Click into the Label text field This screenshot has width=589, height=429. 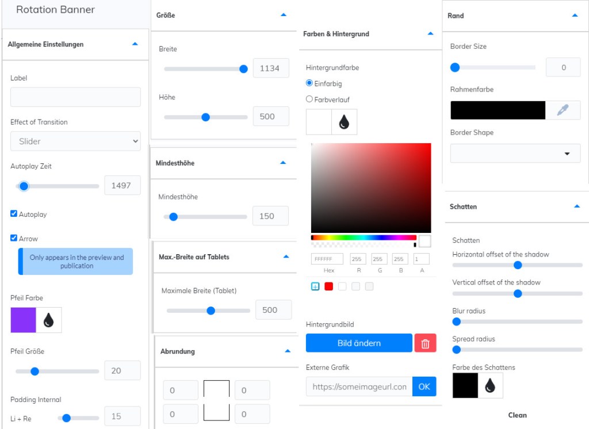[75, 97]
